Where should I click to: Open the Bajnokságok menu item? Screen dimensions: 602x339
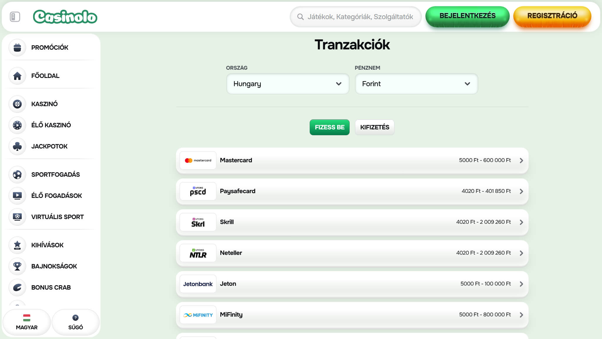[54, 266]
